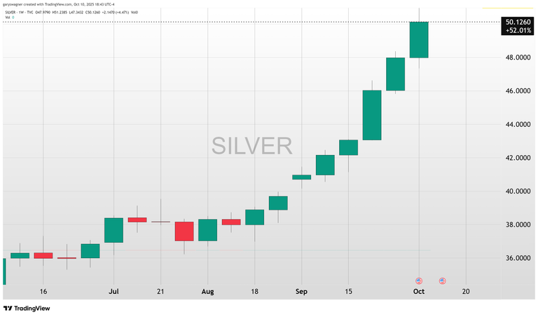538x317 pixels.
Task: Click the 20 date label on the time axis
Action: point(466,291)
